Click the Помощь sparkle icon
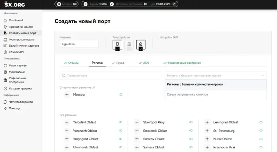 coord(6,108)
